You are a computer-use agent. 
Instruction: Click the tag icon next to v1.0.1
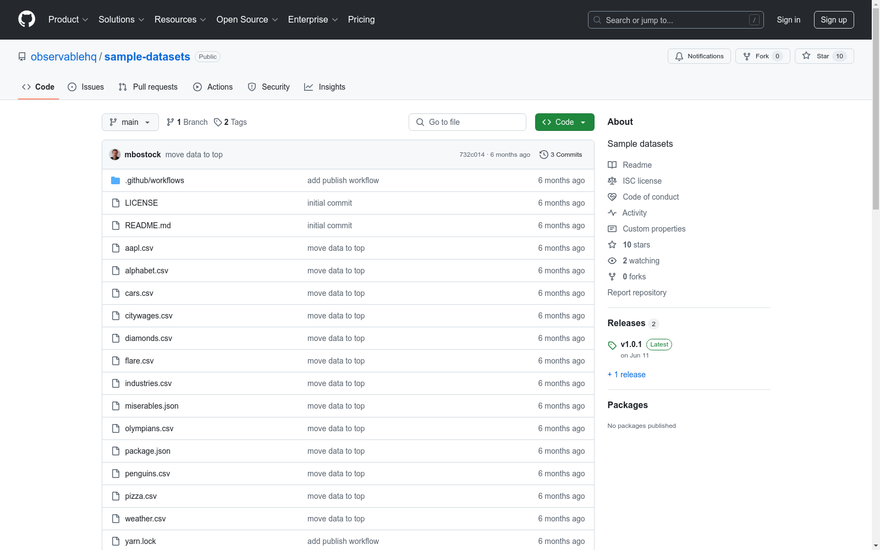[x=612, y=345]
